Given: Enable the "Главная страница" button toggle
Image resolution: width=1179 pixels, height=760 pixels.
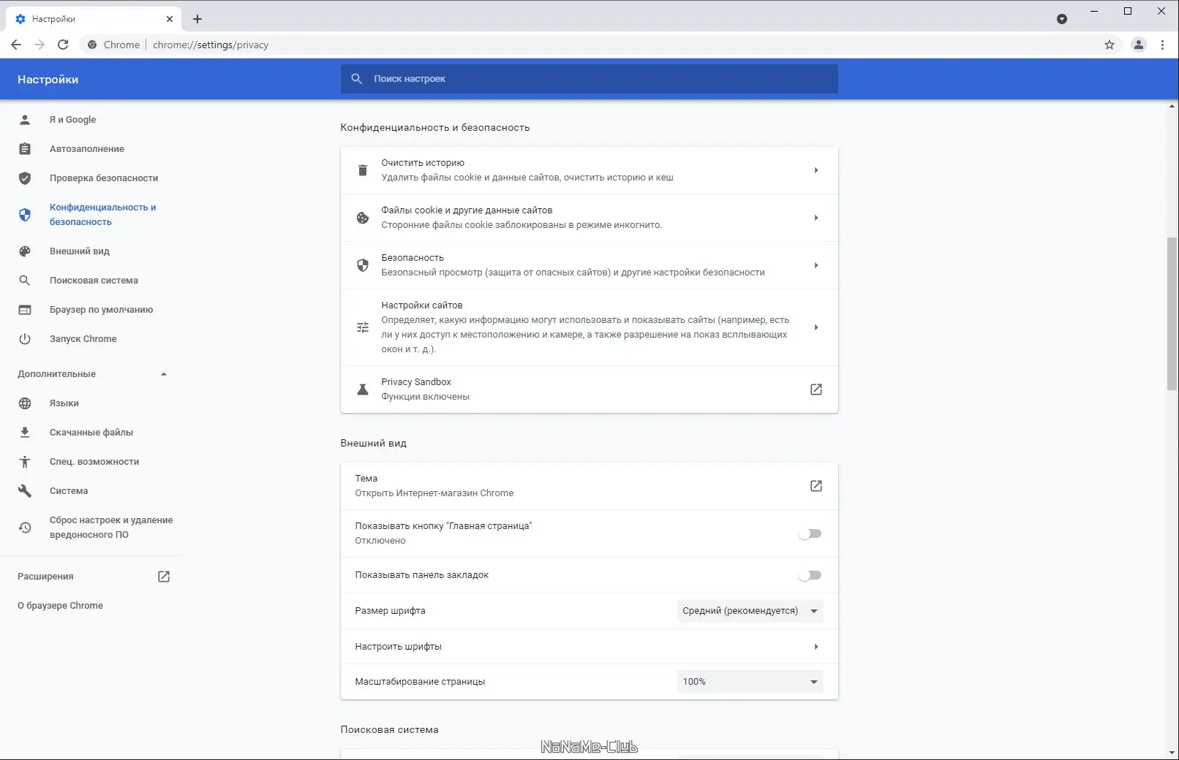Looking at the screenshot, I should pyautogui.click(x=810, y=533).
